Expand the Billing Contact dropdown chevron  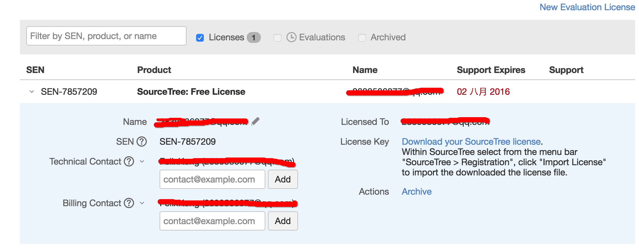[142, 203]
